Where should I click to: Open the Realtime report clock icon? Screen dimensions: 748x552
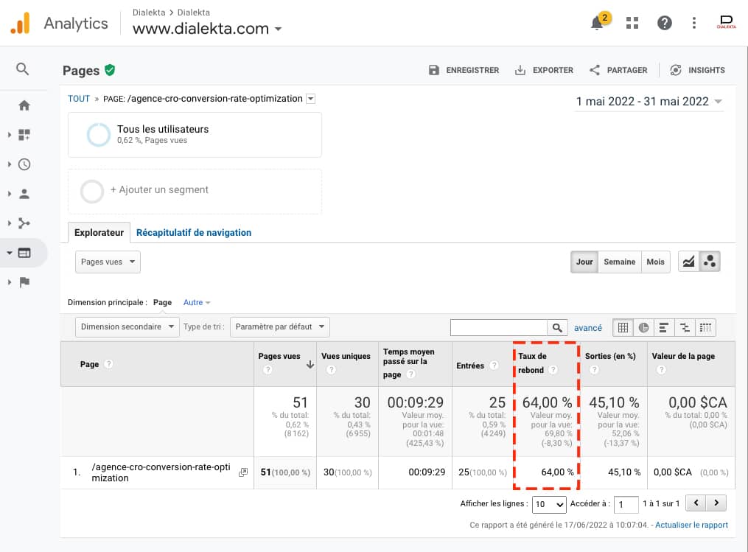(24, 164)
